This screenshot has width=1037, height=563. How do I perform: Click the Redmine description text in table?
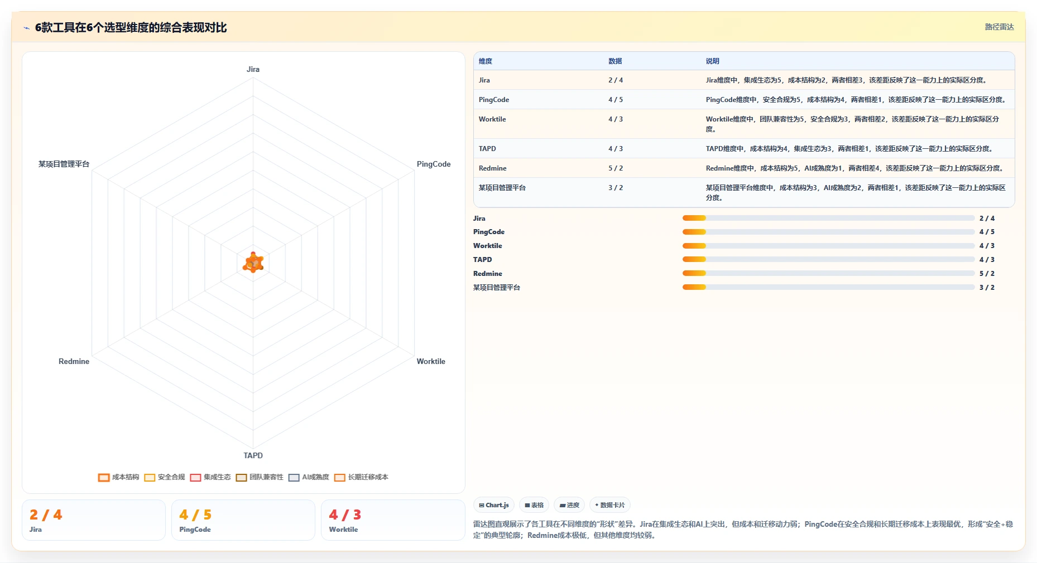(856, 168)
